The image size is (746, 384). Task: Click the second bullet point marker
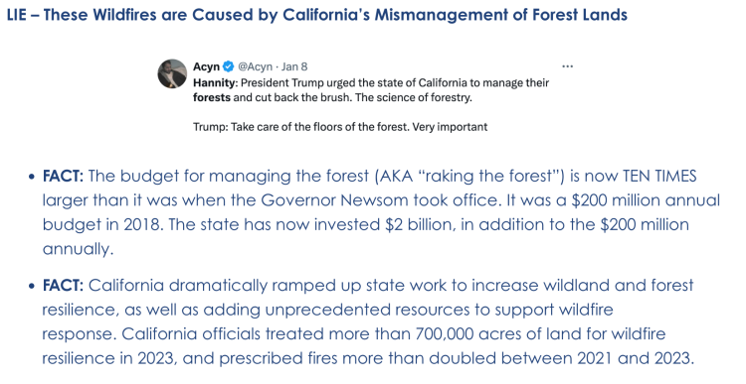point(32,286)
